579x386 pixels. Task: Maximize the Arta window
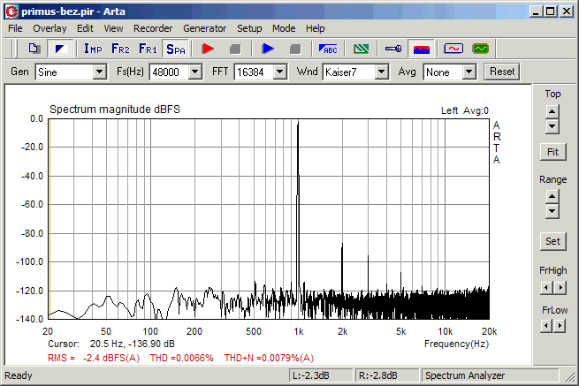point(550,11)
